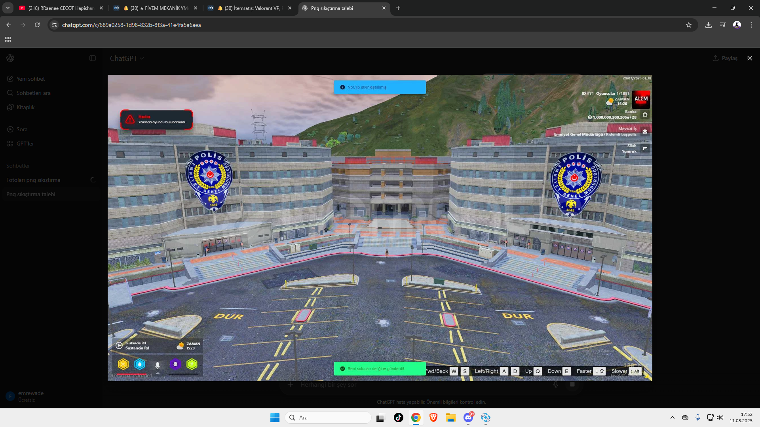The image size is (760, 427).
Task: Open the Fotoları png sıkıştırma chat
Action: point(51,180)
